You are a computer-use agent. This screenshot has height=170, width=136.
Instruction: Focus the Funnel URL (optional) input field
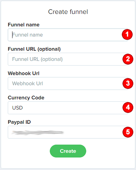68,59
